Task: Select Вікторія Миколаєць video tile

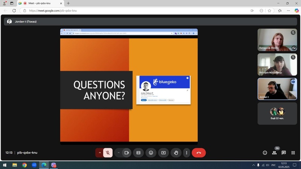Action: (277, 64)
